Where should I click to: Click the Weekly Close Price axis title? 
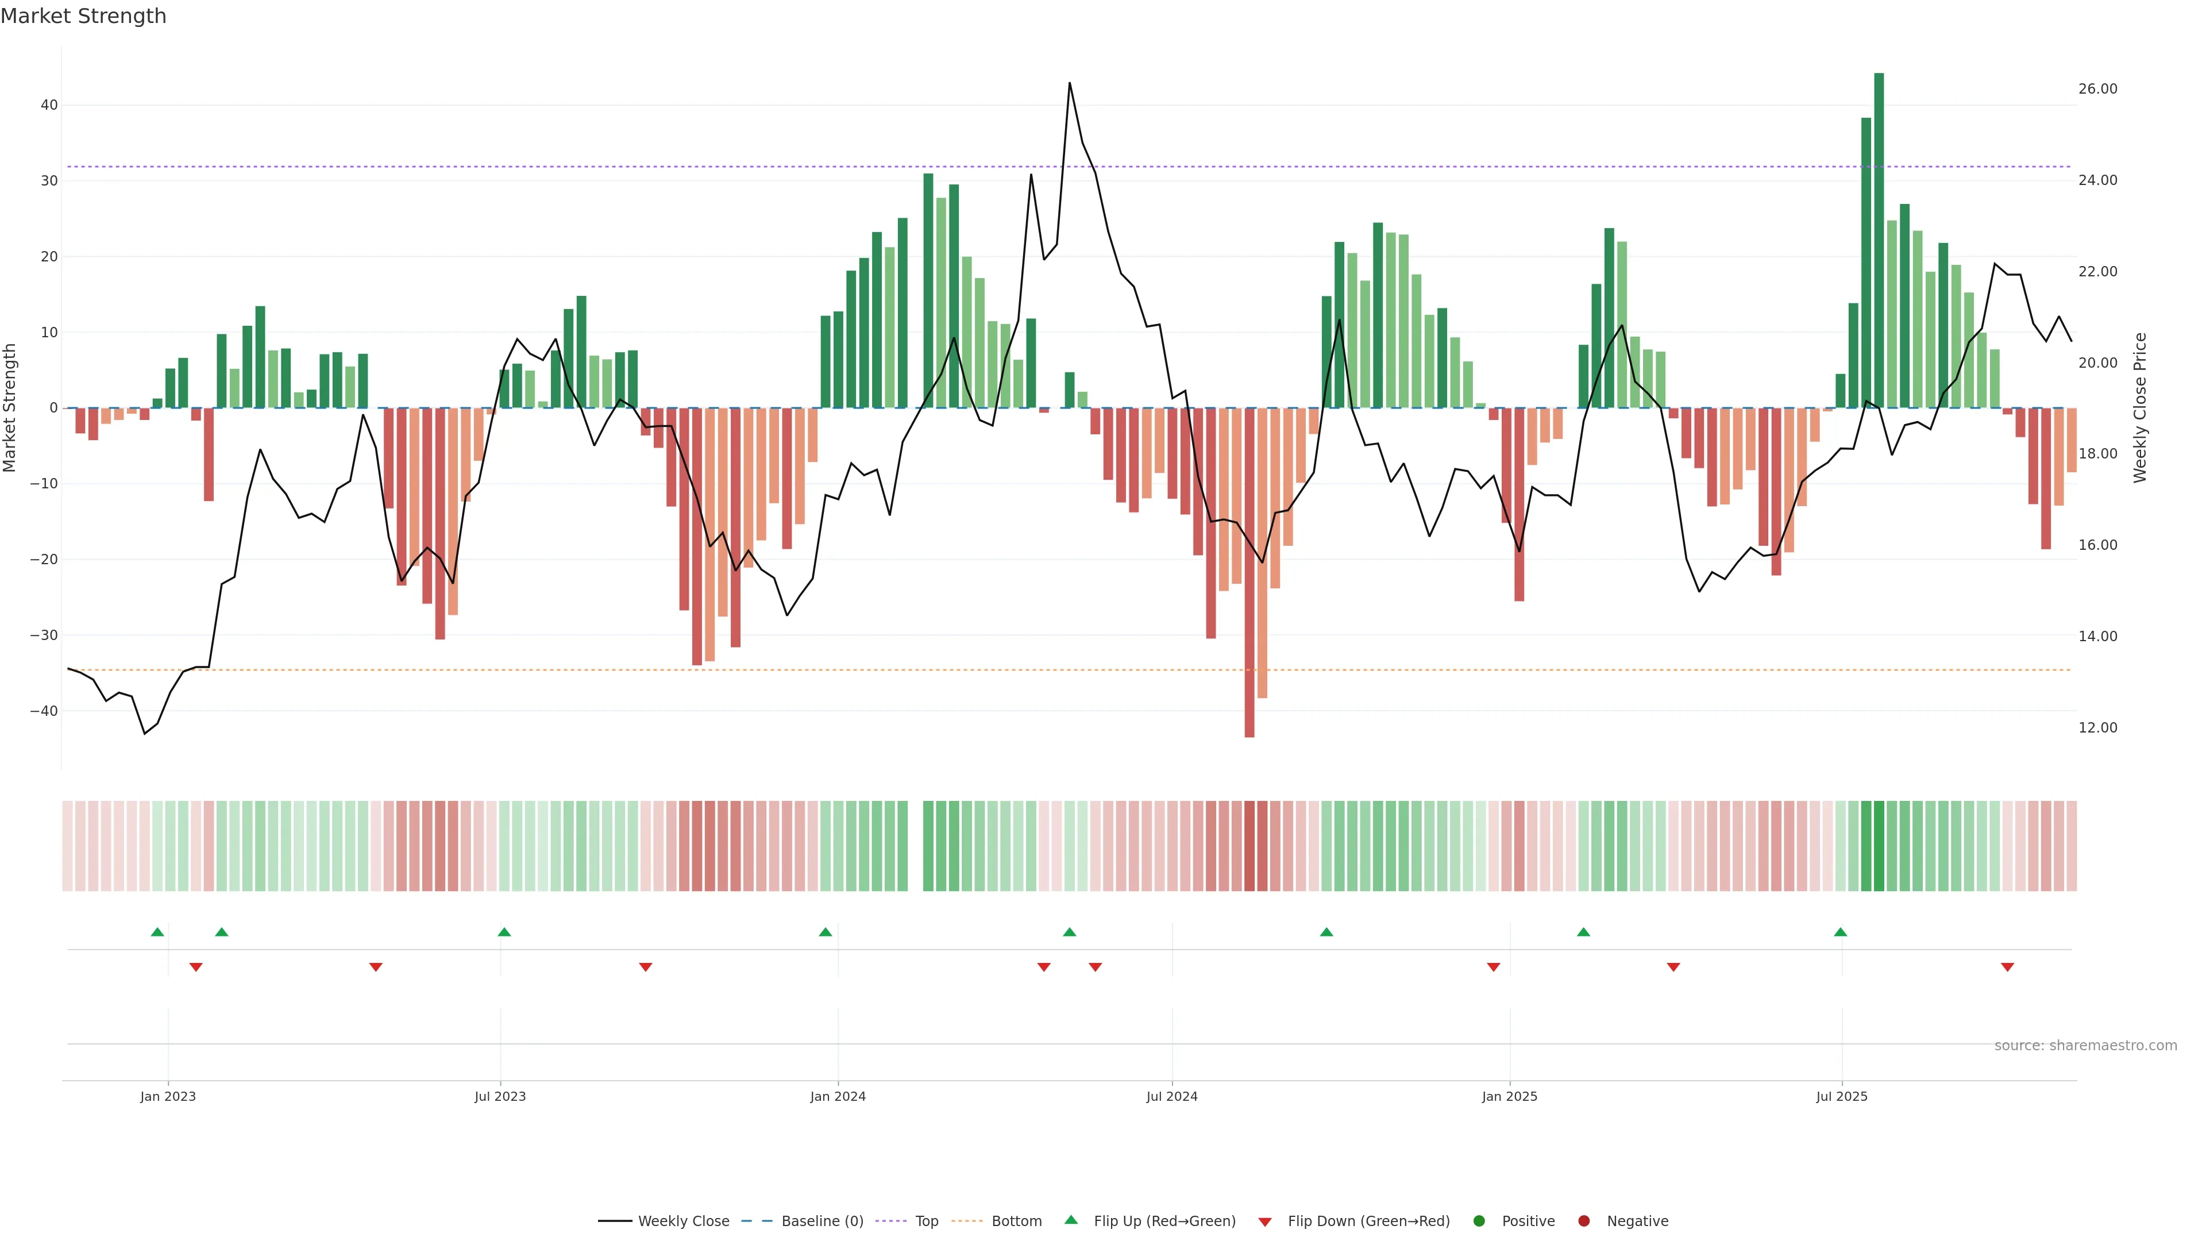[x=2140, y=408]
